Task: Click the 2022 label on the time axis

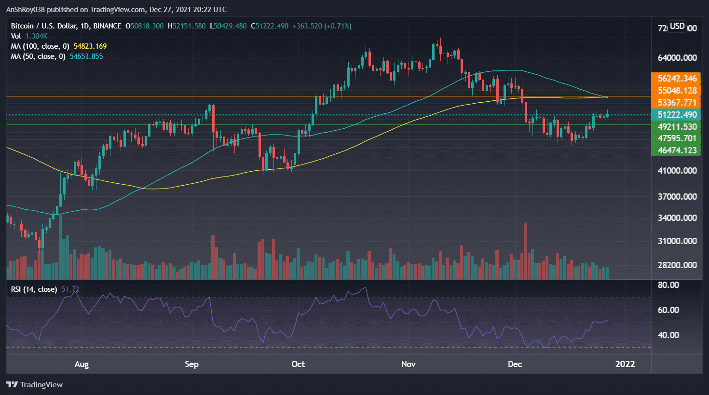Action: point(626,365)
